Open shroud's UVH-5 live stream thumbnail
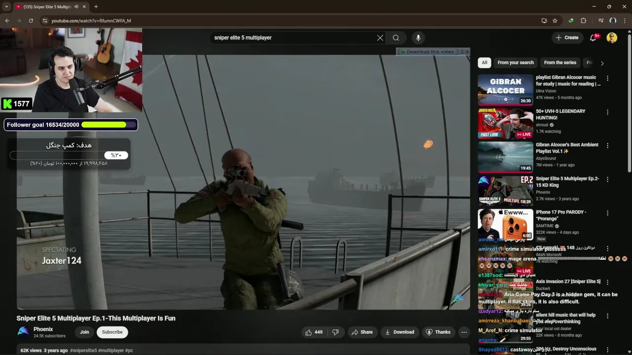 505,124
